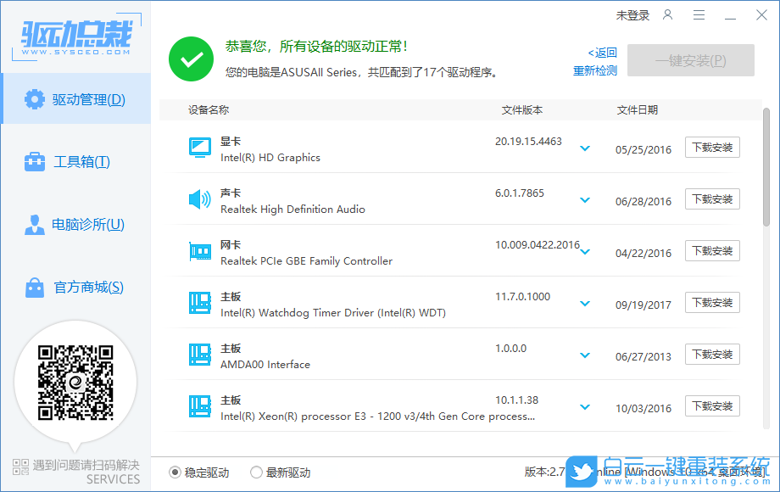Click the 重新检测 rescan link
The width and height of the screenshot is (780, 492).
click(595, 70)
